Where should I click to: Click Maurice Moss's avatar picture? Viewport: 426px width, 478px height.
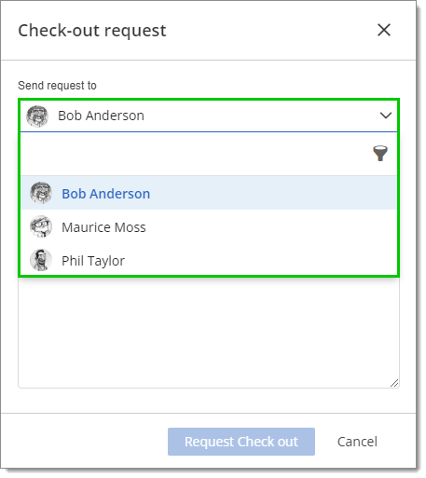point(41,226)
